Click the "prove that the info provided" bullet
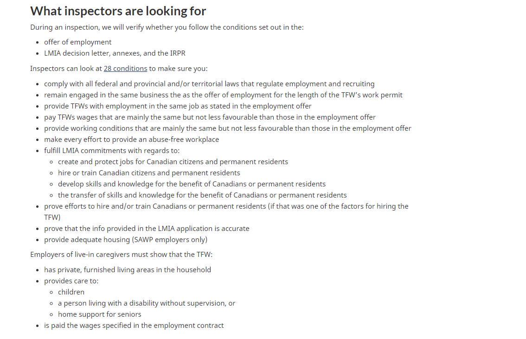The width and height of the screenshot is (526, 339). 147,229
